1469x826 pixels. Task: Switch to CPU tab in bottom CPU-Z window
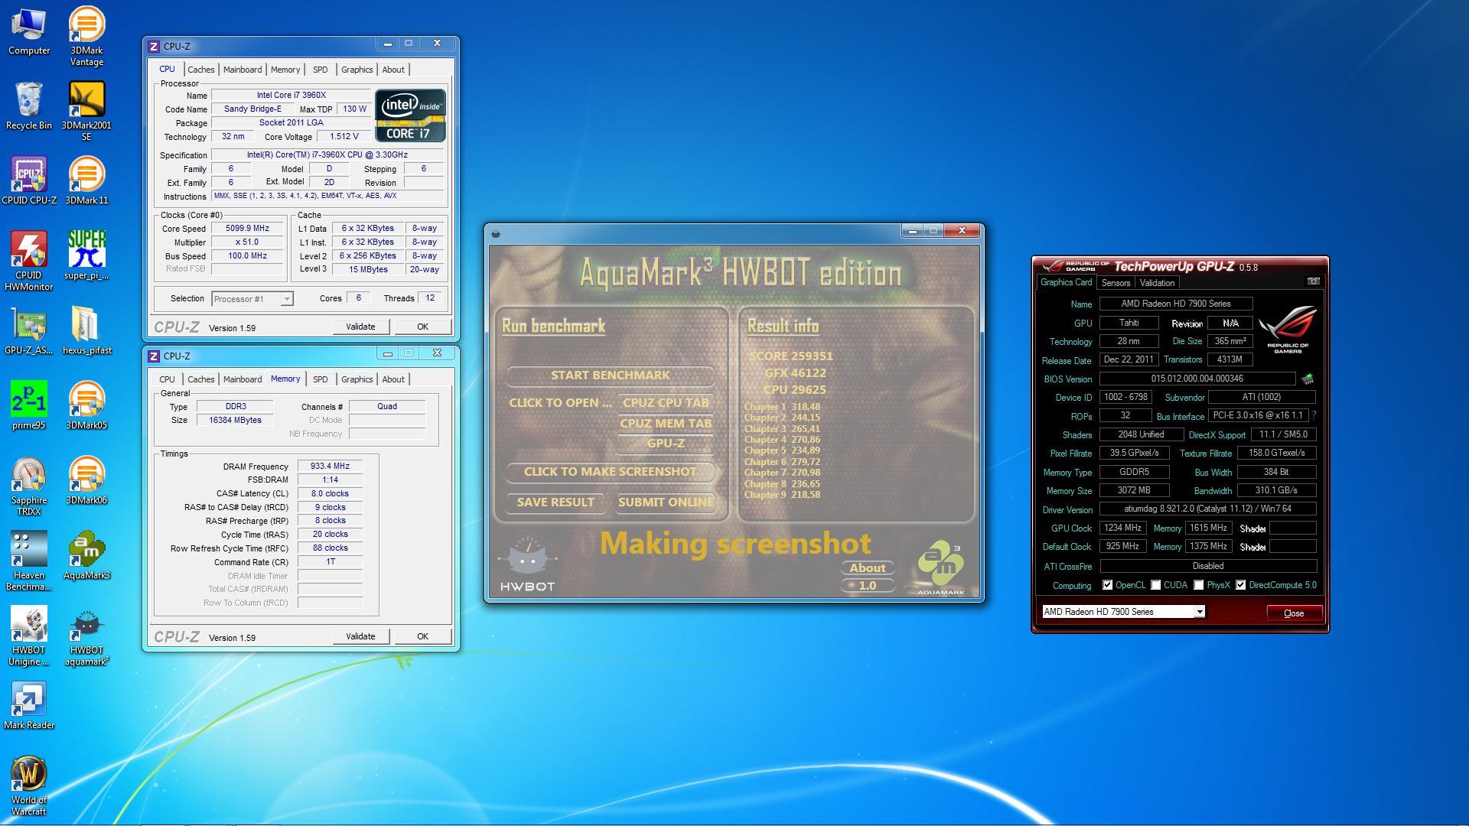[x=167, y=379]
